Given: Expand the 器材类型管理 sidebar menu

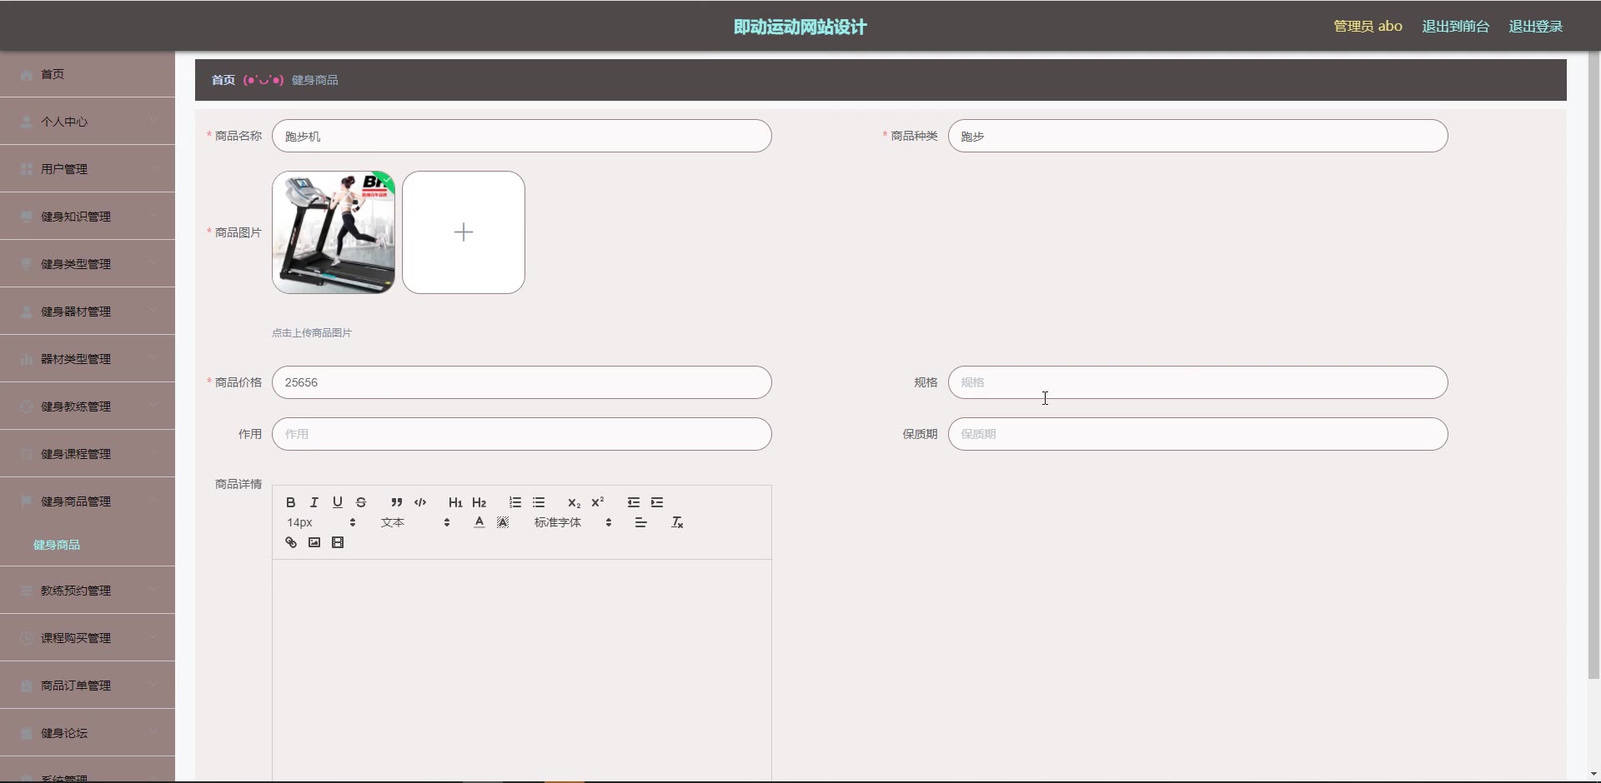Looking at the screenshot, I should click(x=88, y=359).
